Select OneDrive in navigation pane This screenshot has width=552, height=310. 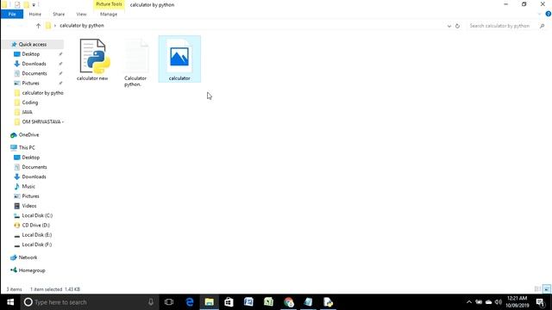pos(28,134)
